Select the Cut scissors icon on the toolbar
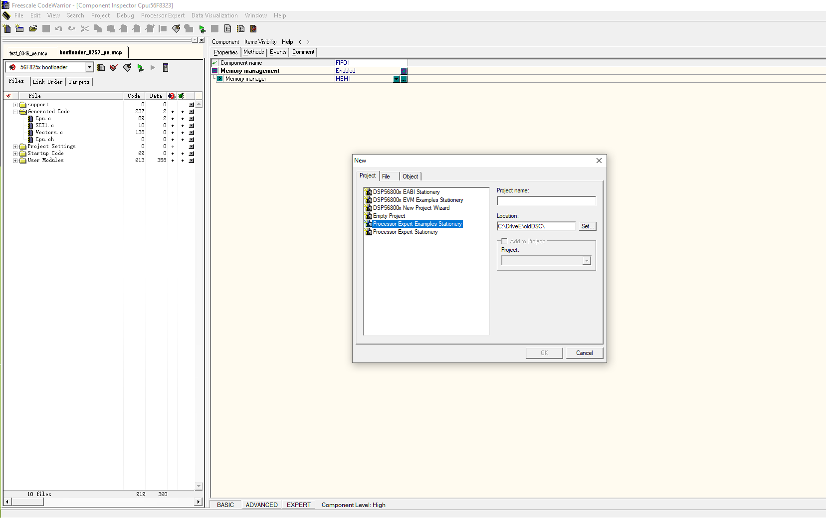This screenshot has width=826, height=518. point(84,28)
